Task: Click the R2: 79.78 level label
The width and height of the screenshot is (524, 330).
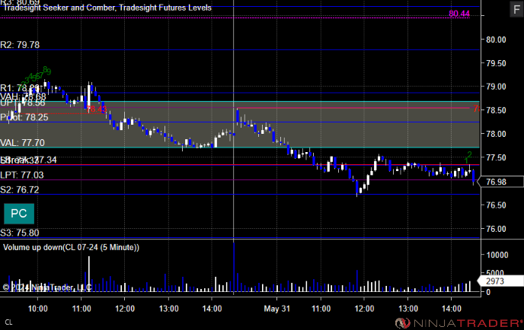Action: point(20,45)
